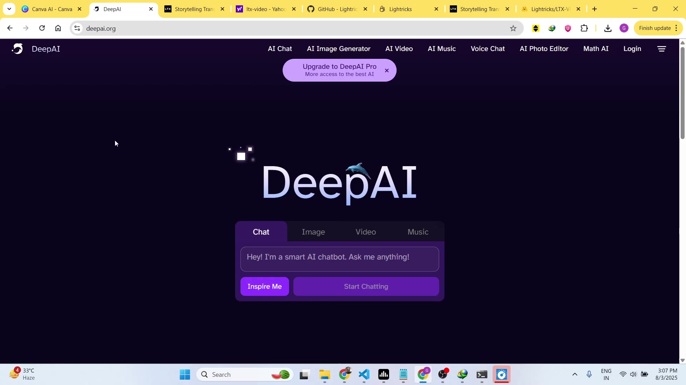
Task: Select the Video mode tab
Action: pyautogui.click(x=366, y=232)
